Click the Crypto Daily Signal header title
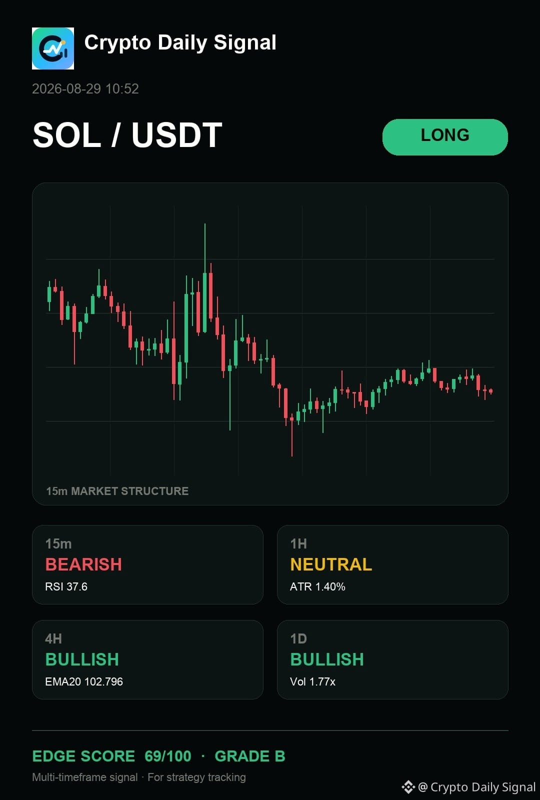 click(180, 43)
